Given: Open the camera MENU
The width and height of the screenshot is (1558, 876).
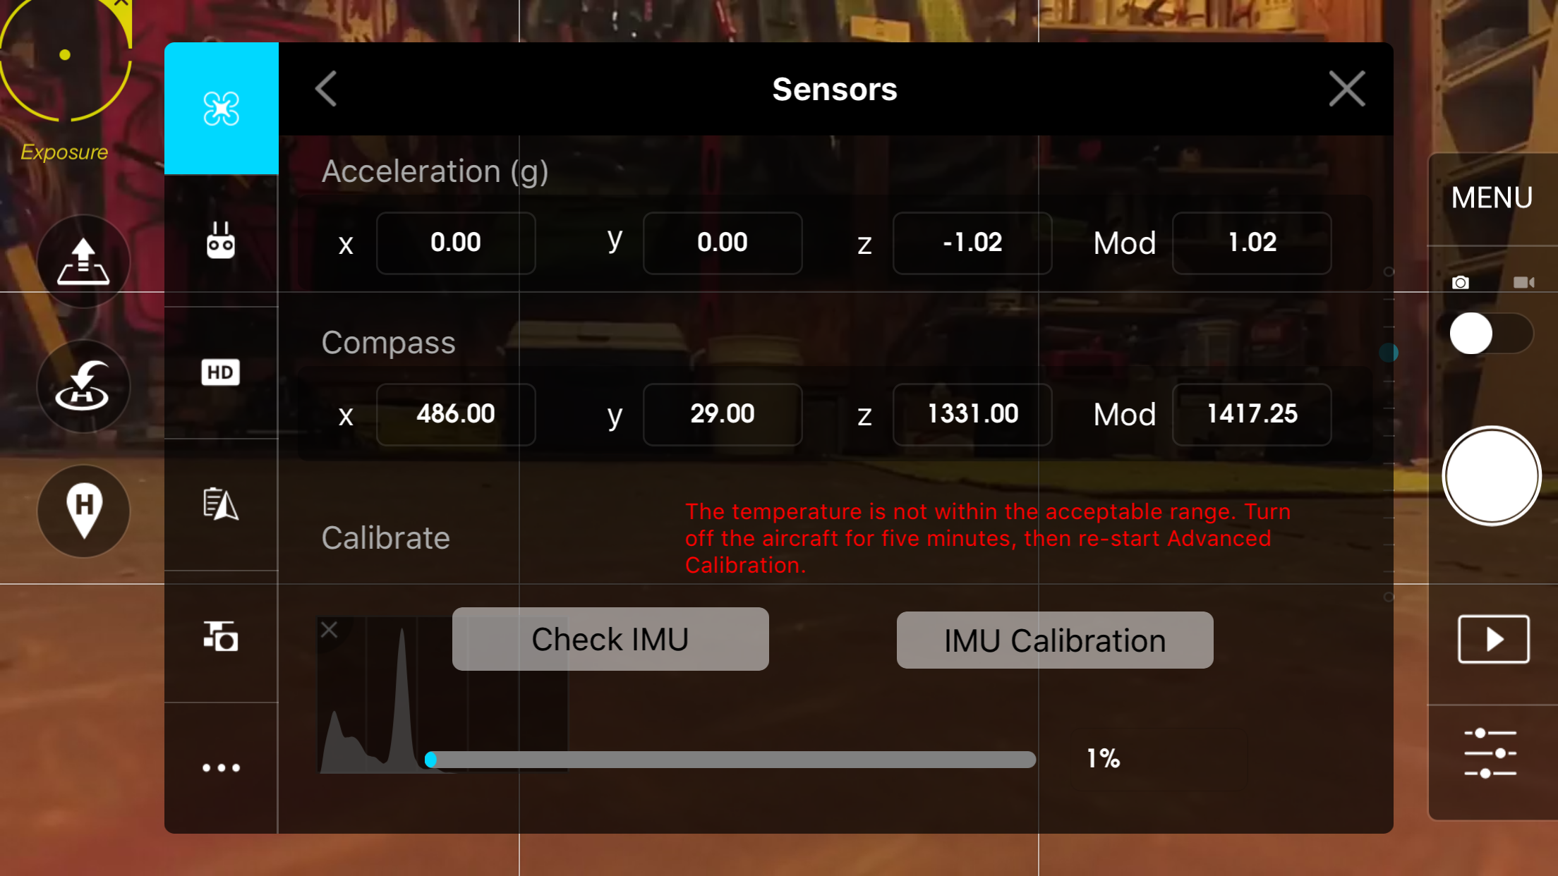Looking at the screenshot, I should coord(1492,197).
